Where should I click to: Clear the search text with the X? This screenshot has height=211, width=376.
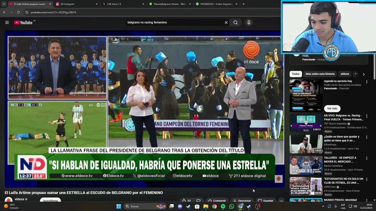(226, 23)
